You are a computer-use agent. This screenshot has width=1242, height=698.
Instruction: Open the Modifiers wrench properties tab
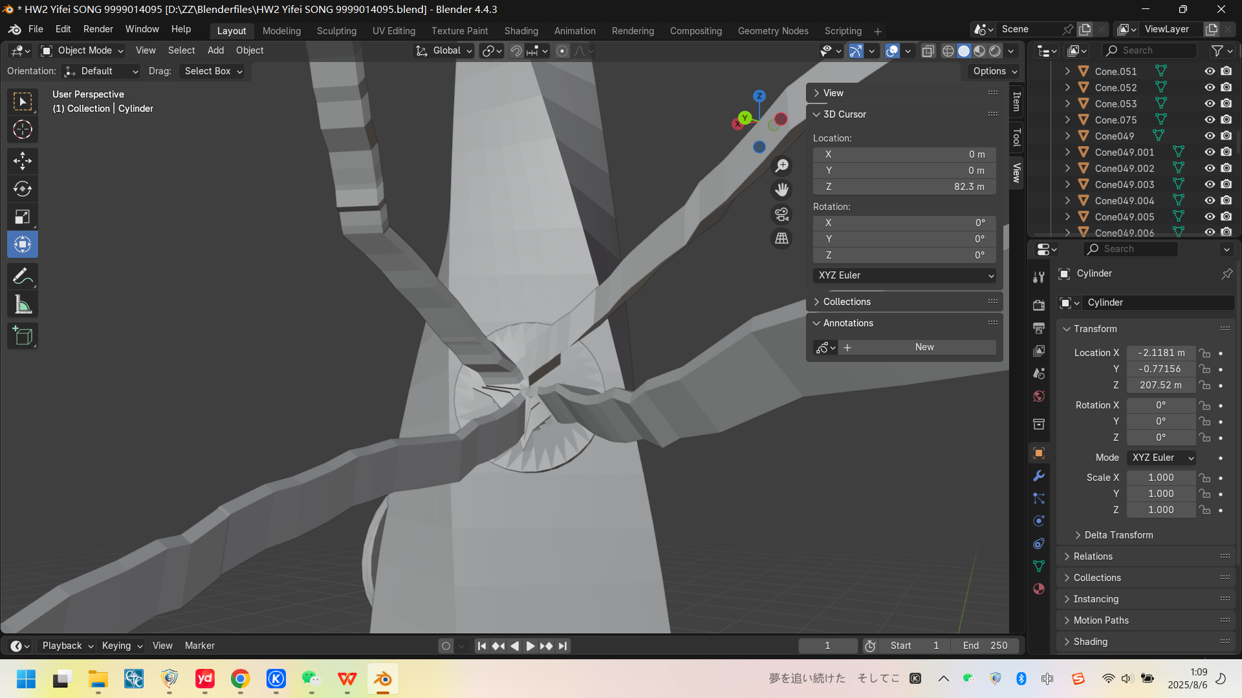tap(1039, 476)
